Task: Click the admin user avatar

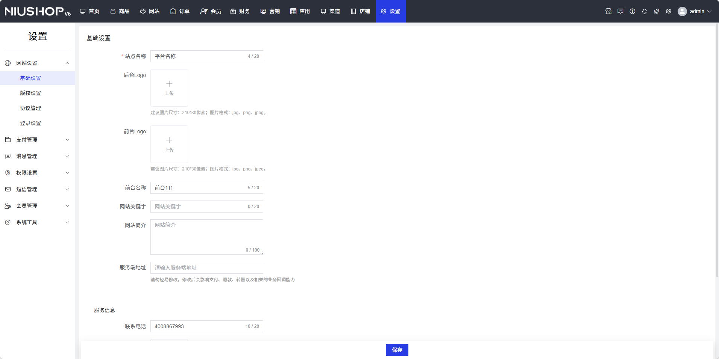Action: click(682, 11)
